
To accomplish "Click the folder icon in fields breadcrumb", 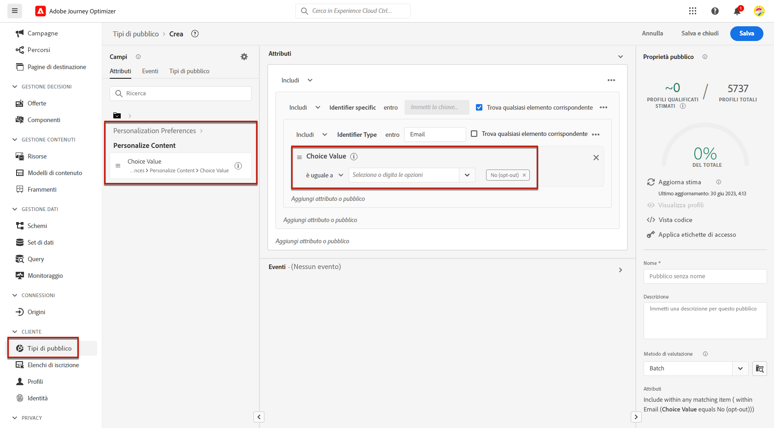I will coord(117,116).
